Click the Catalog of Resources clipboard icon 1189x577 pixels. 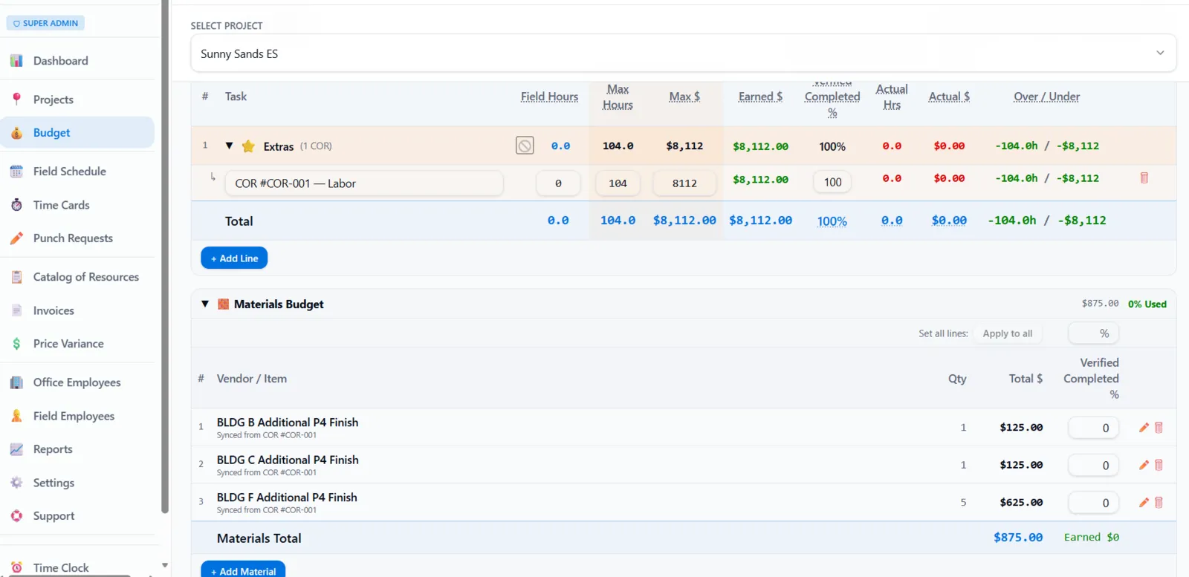16,277
